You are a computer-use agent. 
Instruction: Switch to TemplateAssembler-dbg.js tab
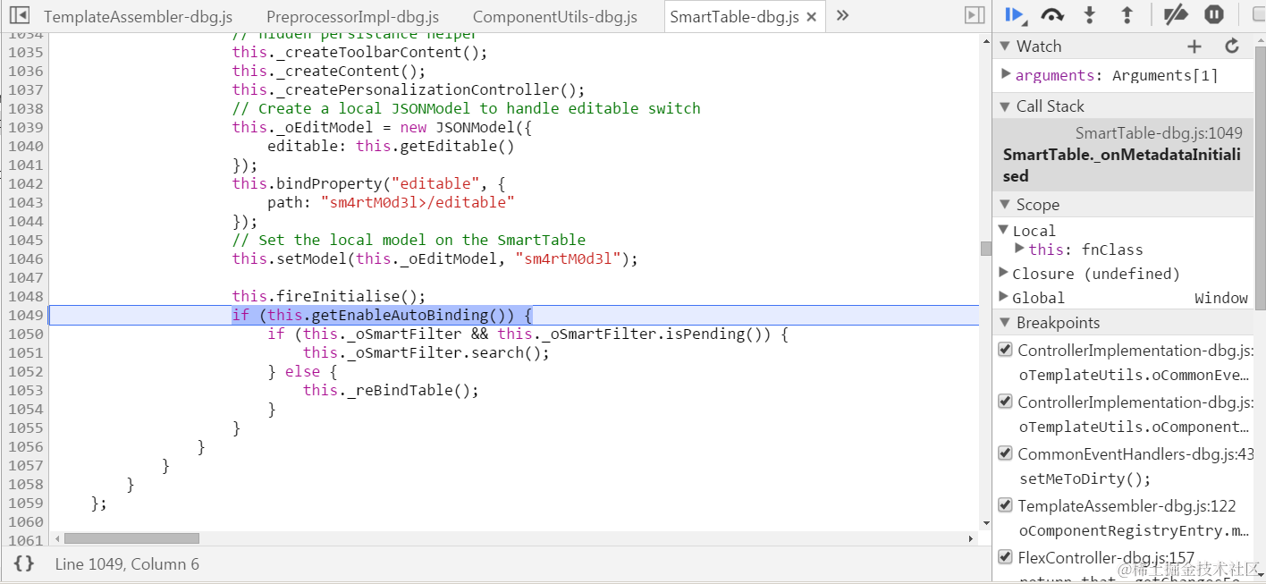[x=138, y=17]
